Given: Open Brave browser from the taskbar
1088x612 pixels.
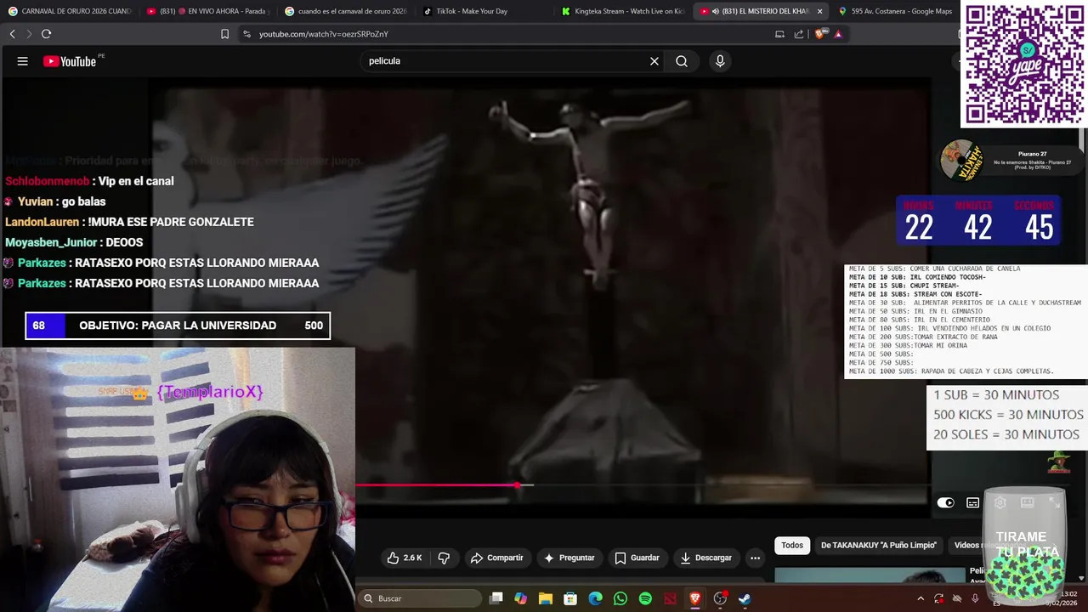Looking at the screenshot, I should coord(694,598).
